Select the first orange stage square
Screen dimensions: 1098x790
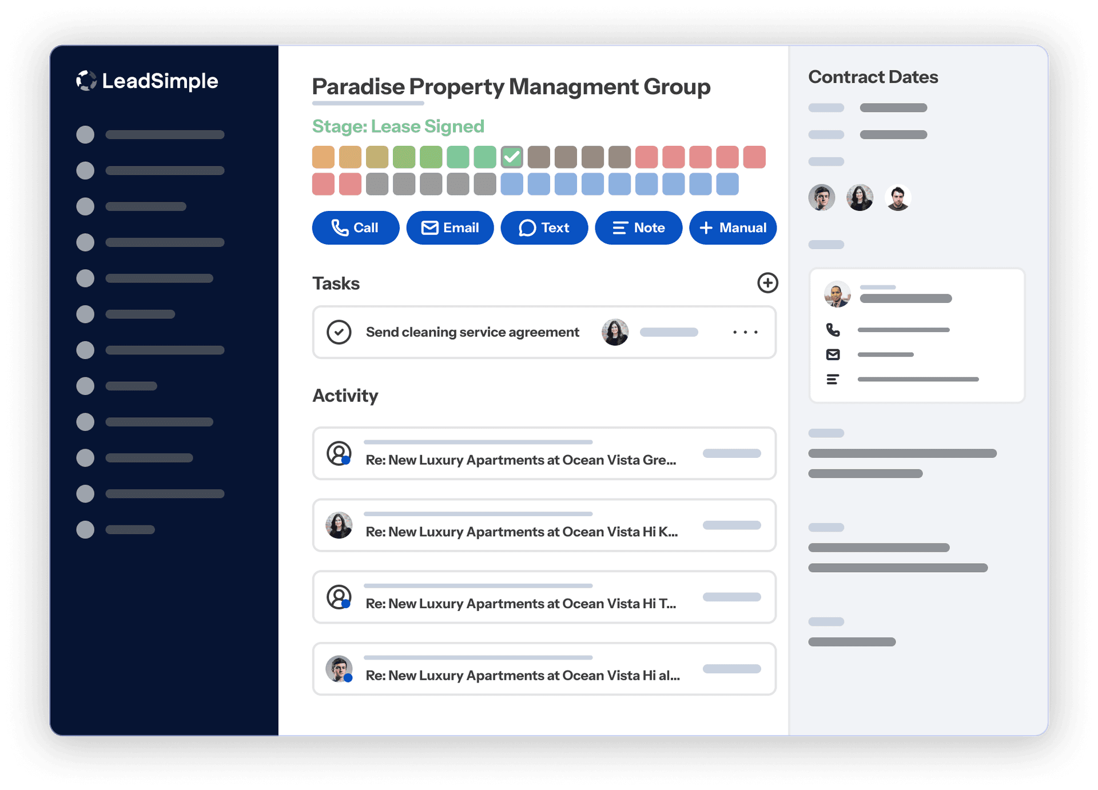pyautogui.click(x=323, y=156)
